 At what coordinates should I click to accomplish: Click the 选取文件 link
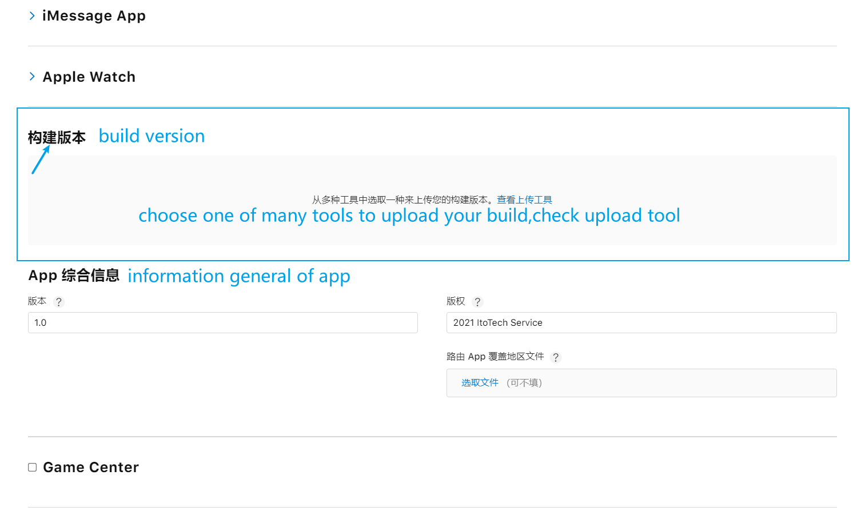coord(480,383)
